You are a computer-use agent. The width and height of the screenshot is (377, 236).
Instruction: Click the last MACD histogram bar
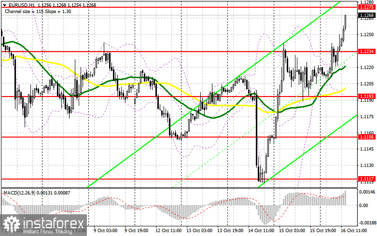(x=346, y=198)
